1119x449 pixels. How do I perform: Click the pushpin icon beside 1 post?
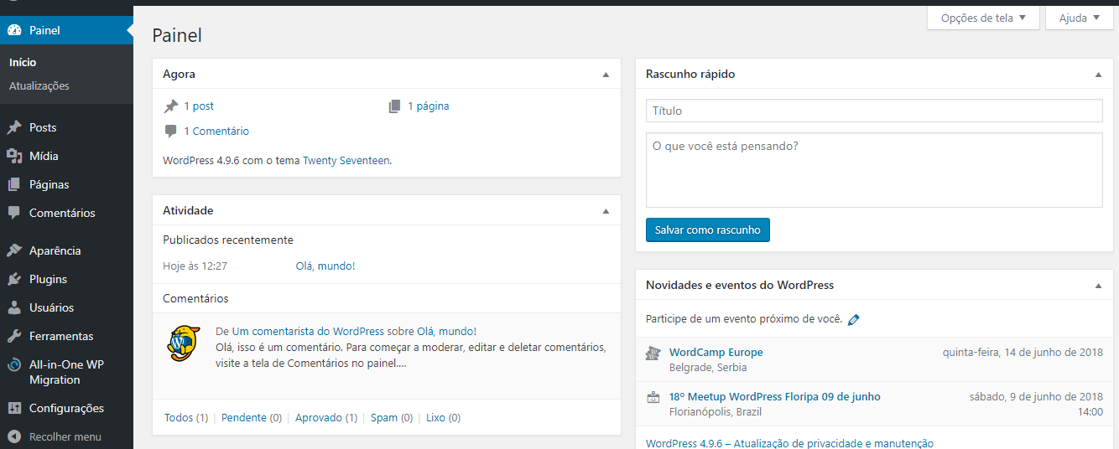tap(171, 106)
